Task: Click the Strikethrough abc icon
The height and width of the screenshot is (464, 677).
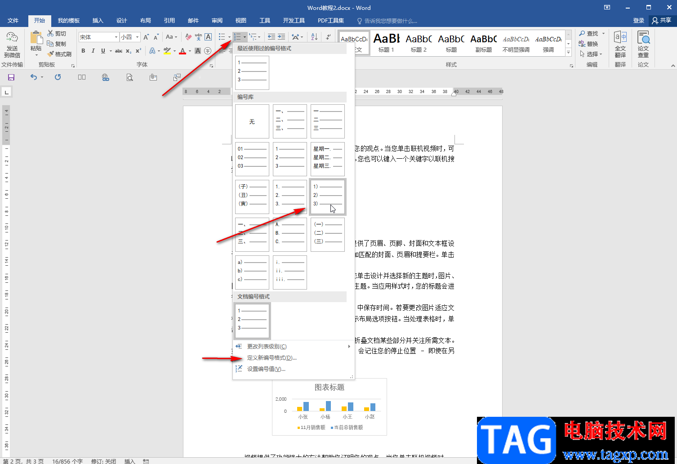Action: pos(119,51)
